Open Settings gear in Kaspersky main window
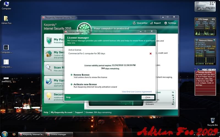 pos(170,23)
